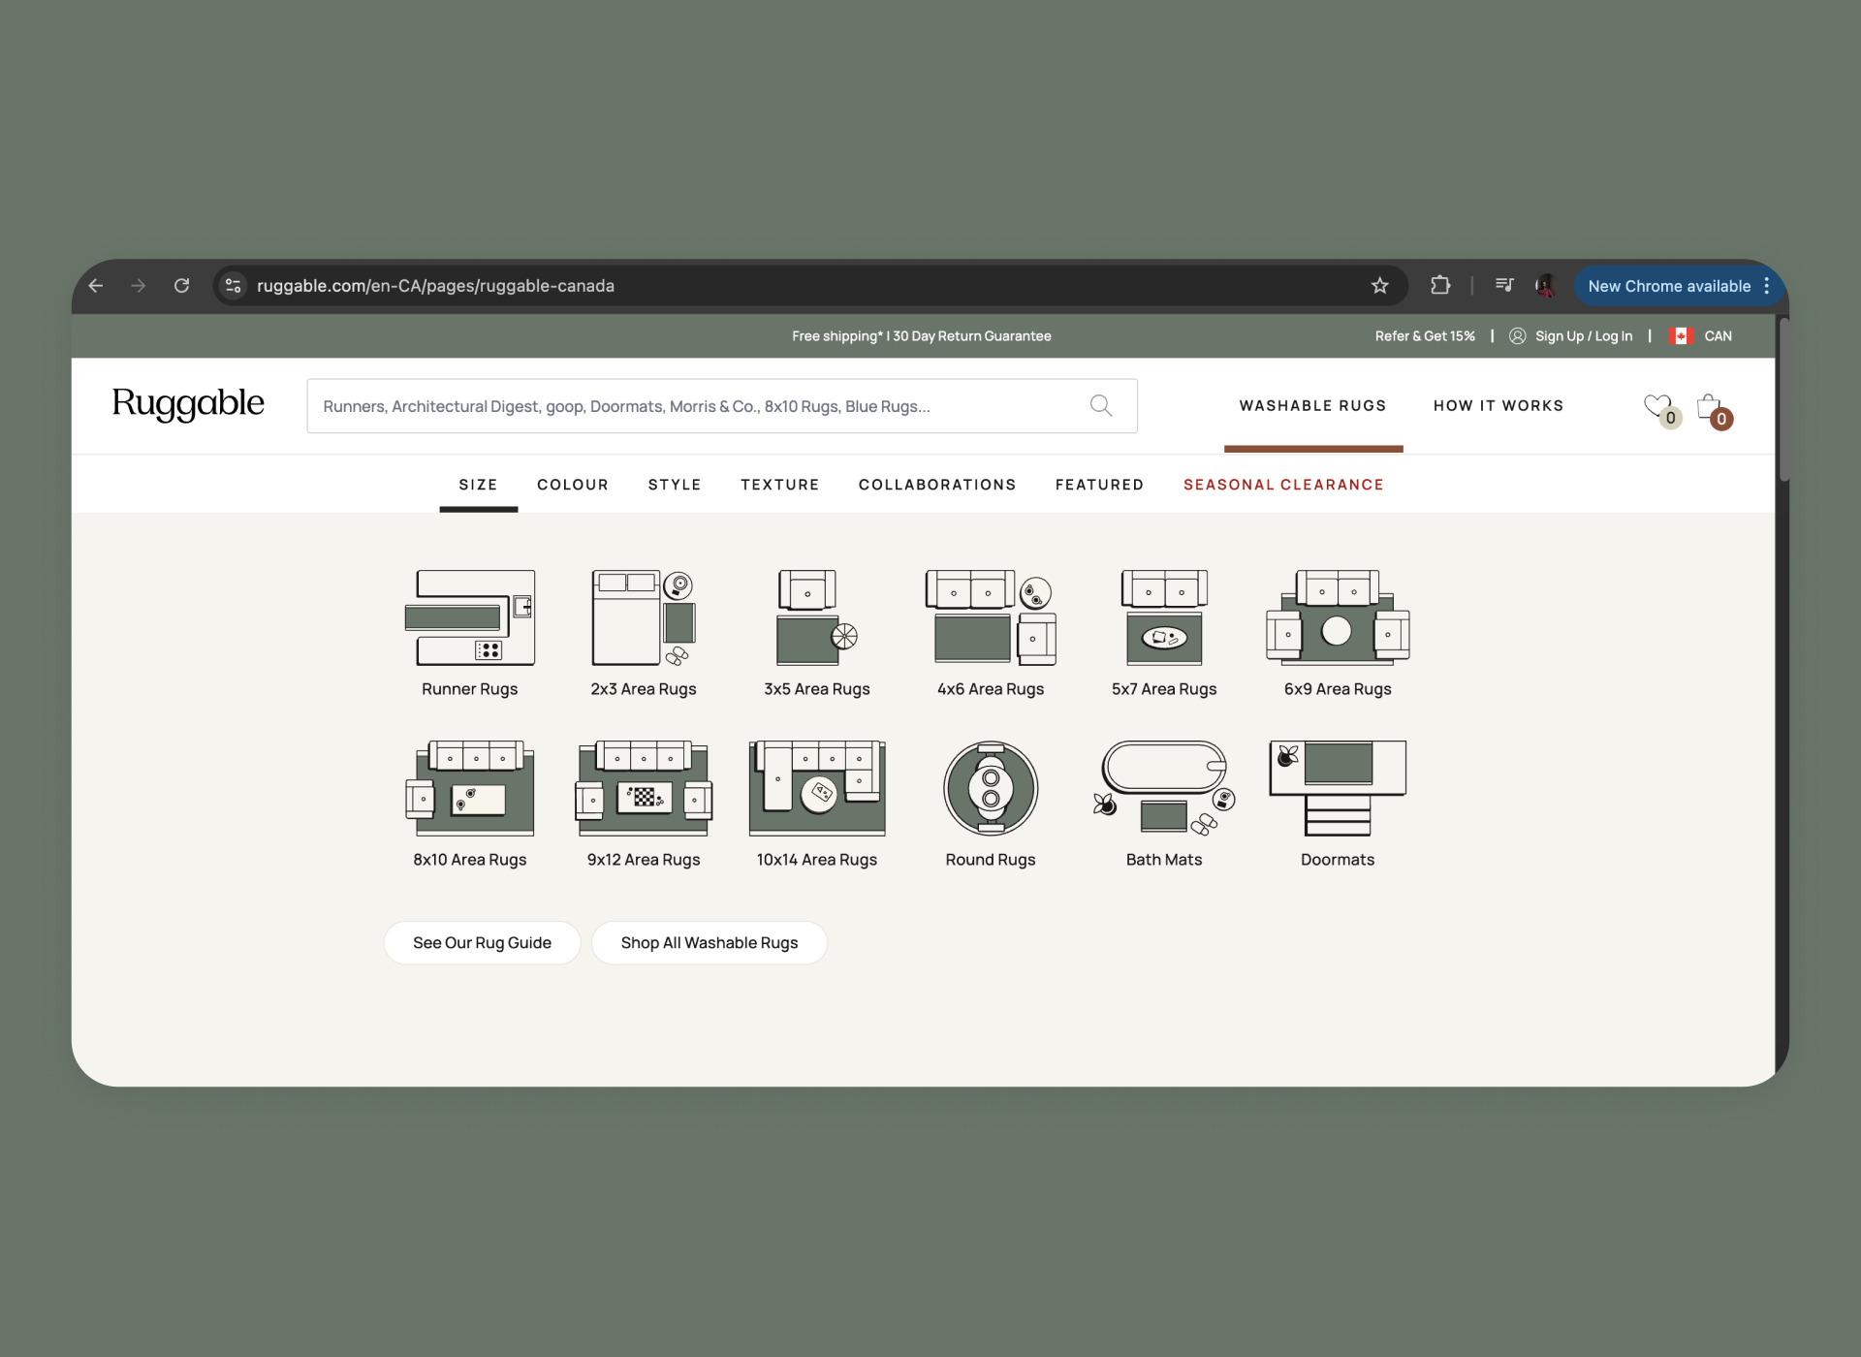The width and height of the screenshot is (1861, 1357).
Task: Click the search magnifier icon
Action: coord(1101,406)
